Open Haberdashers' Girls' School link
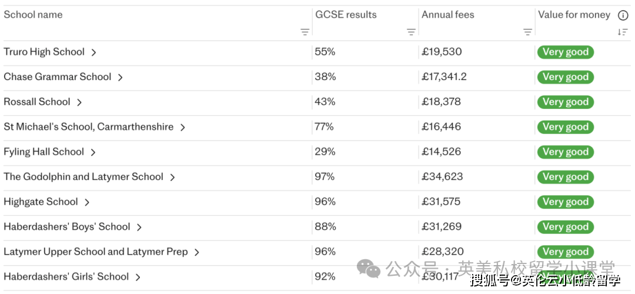The image size is (635, 294). tap(66, 277)
